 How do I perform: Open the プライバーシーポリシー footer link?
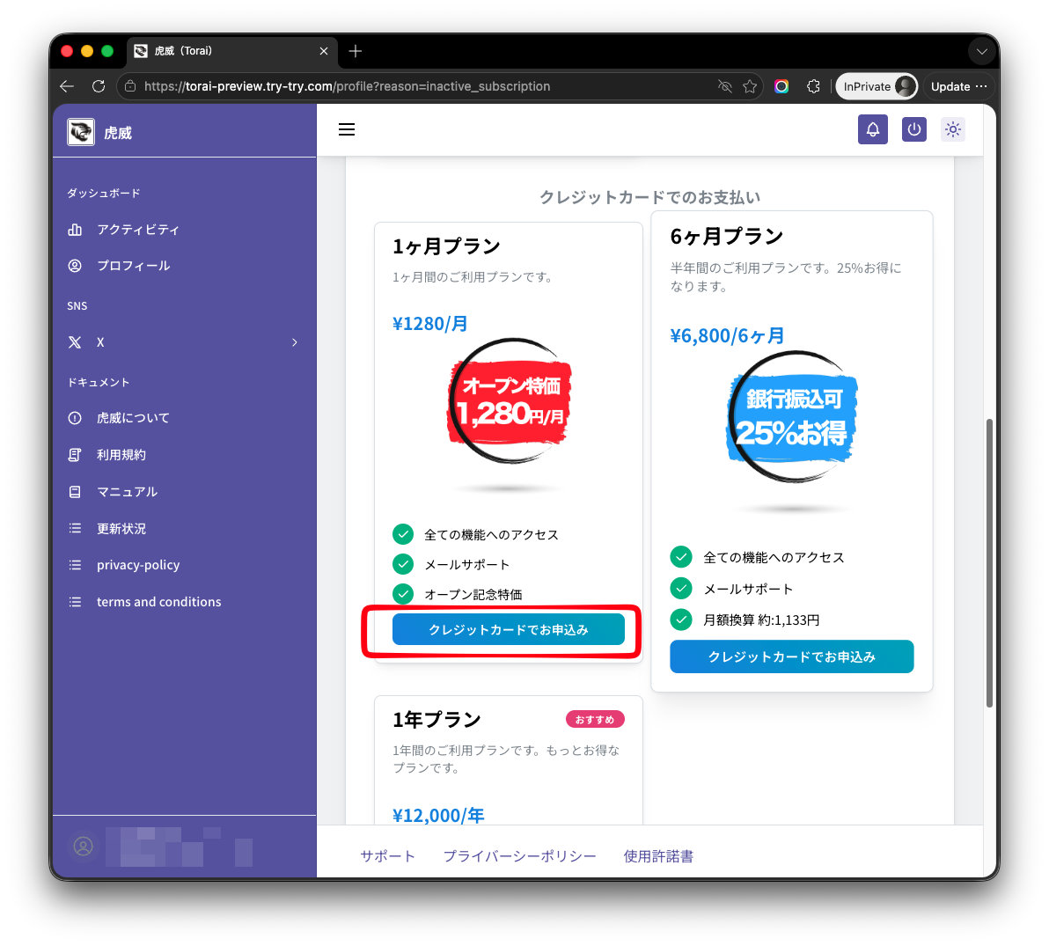pos(520,855)
